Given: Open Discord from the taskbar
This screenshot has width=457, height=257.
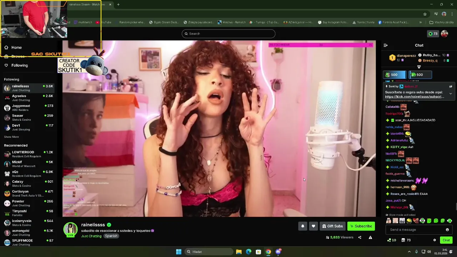Looking at the screenshot, I should coord(278,252).
